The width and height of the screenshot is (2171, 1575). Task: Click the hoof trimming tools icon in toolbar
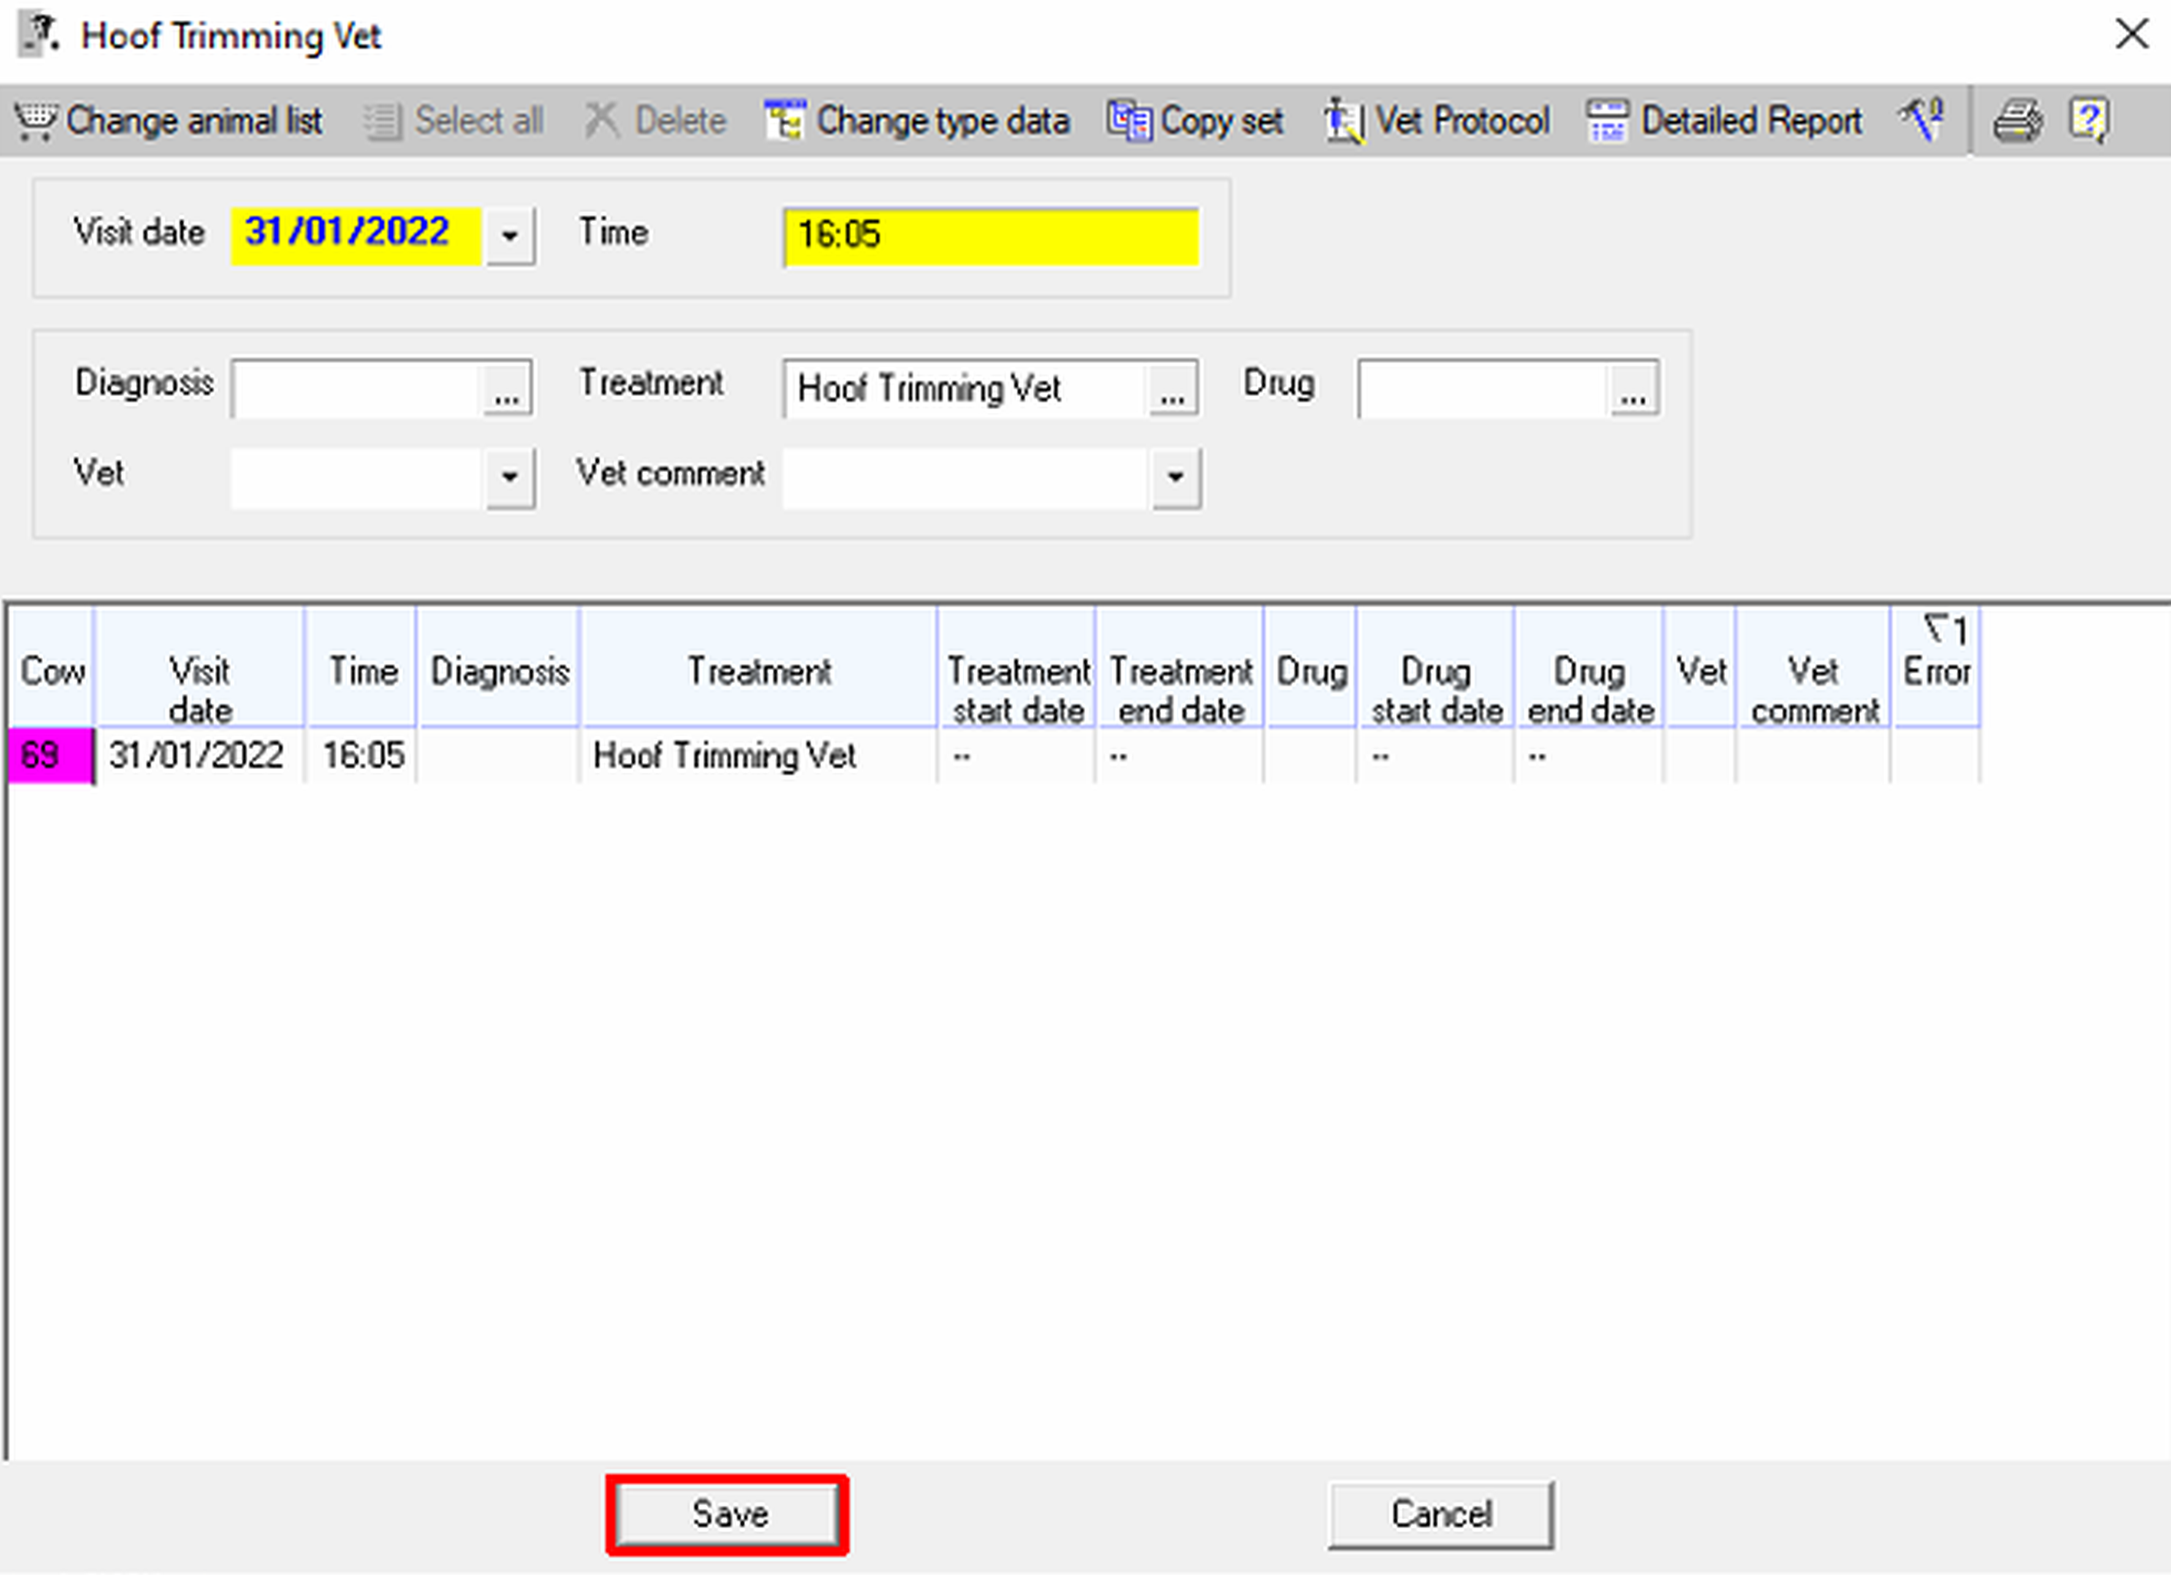(1921, 121)
